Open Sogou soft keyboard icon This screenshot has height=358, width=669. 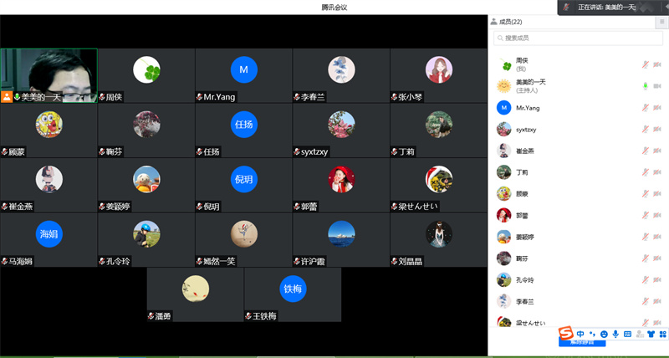(627, 334)
